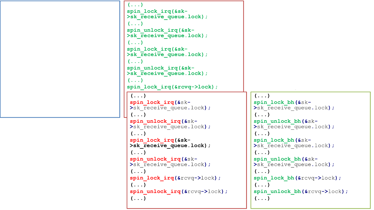Click the spin_unlock_bh(&rcvq->lock) statement
The image size is (374, 210).
coord(301,191)
